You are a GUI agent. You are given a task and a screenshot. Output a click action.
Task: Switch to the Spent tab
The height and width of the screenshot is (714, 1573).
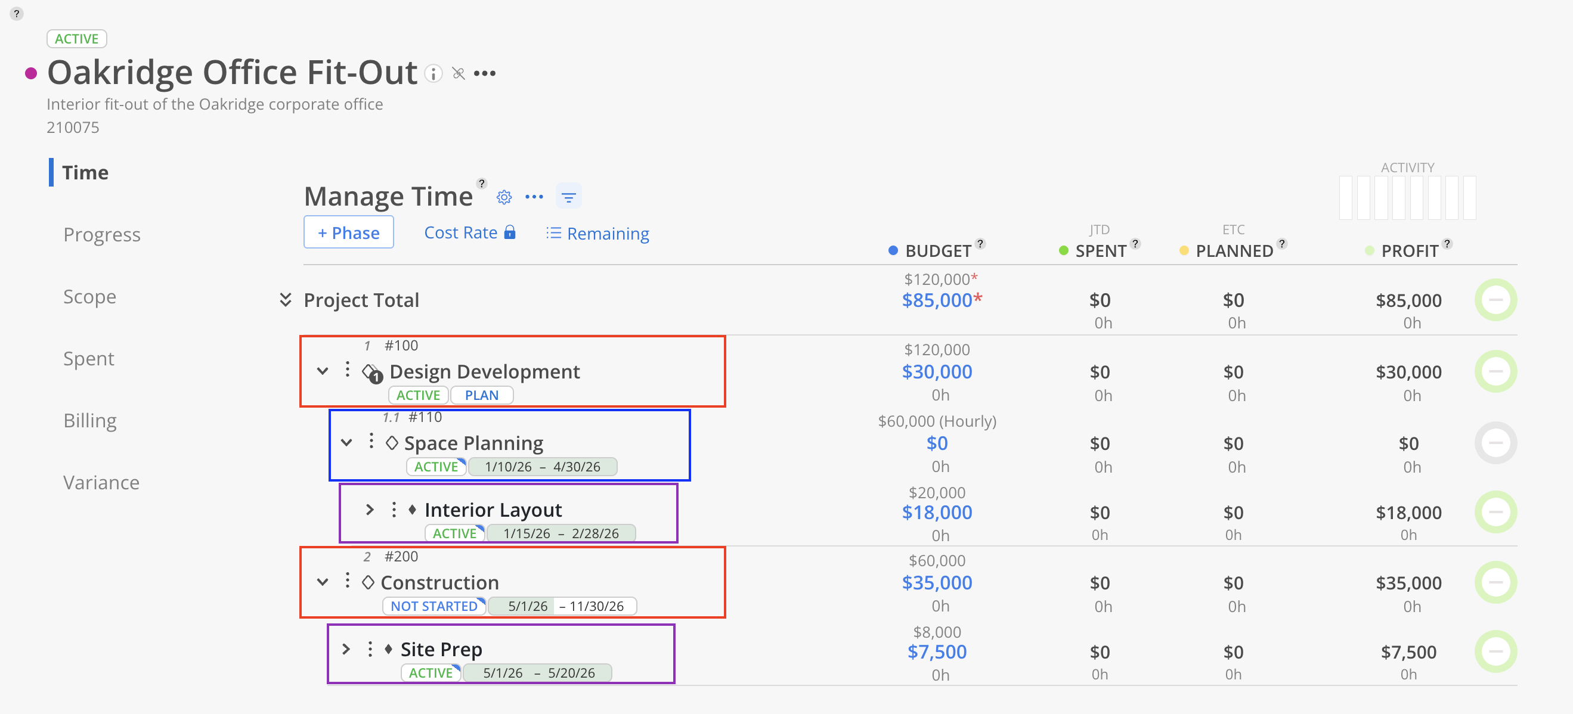(88, 358)
